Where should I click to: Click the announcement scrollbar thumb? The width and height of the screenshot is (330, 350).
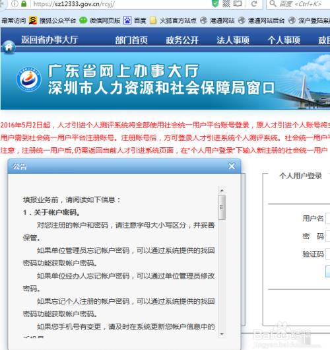click(x=222, y=207)
